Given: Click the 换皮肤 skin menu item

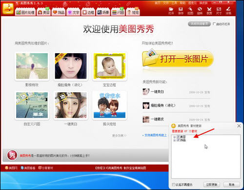Looking at the screenshot, I should (x=203, y=3).
